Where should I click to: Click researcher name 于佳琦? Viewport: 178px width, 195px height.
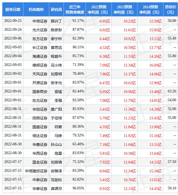56,118
